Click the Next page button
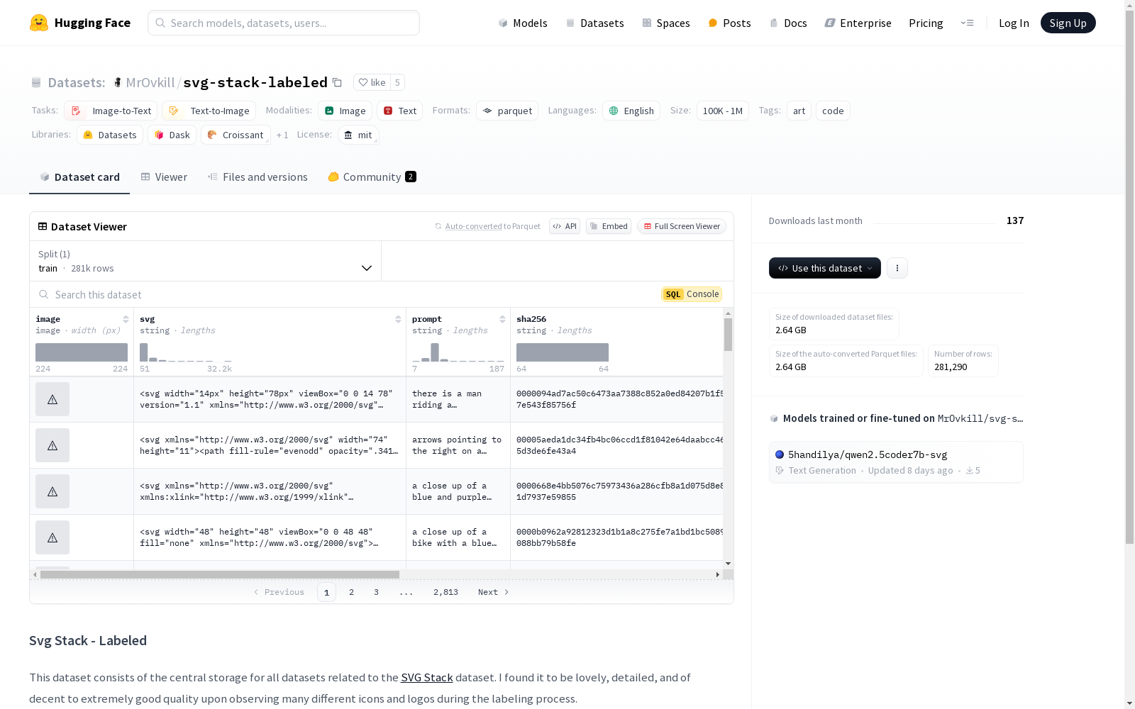The image size is (1135, 709). 494,592
